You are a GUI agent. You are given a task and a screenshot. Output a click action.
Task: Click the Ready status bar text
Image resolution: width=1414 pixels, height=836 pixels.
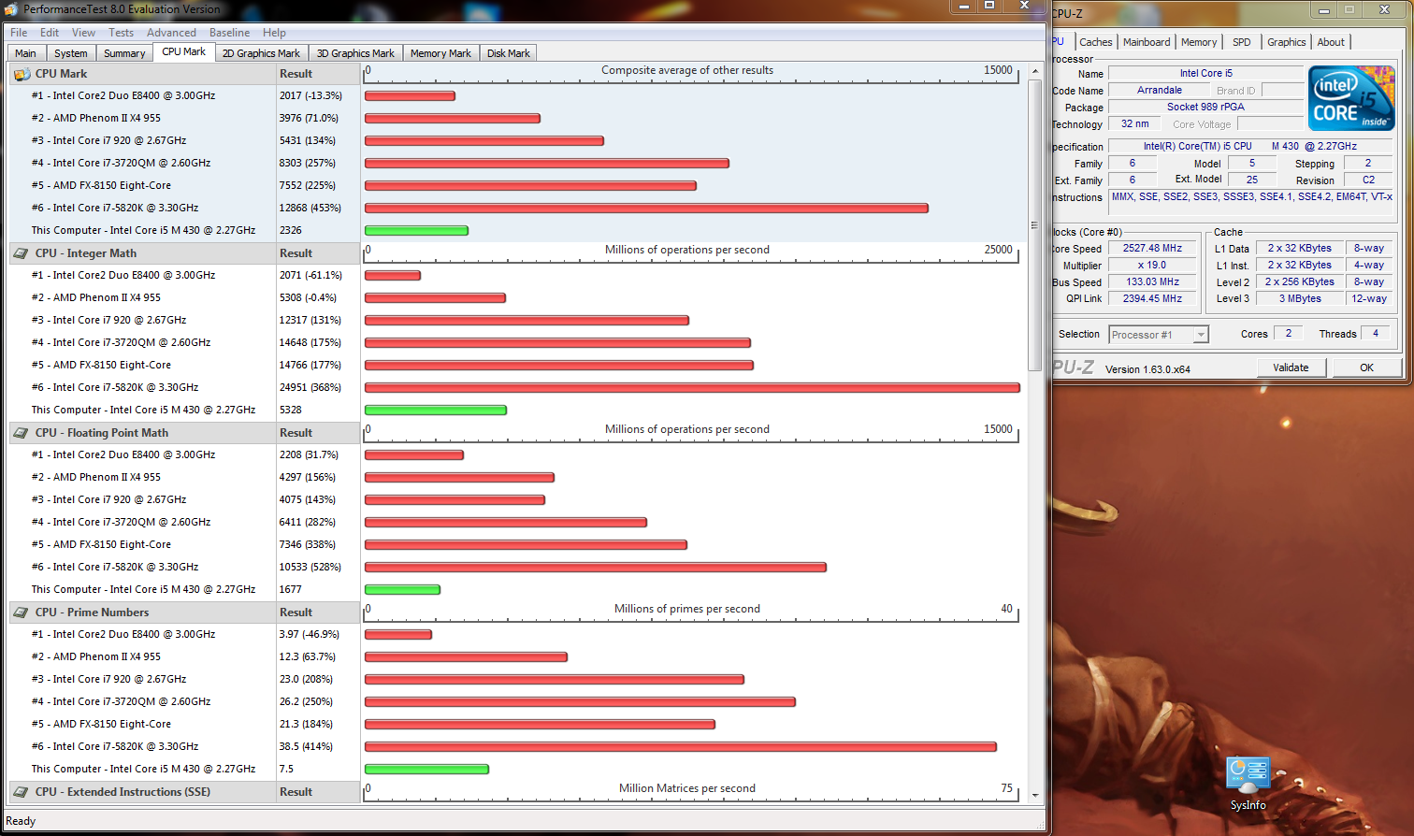[21, 821]
